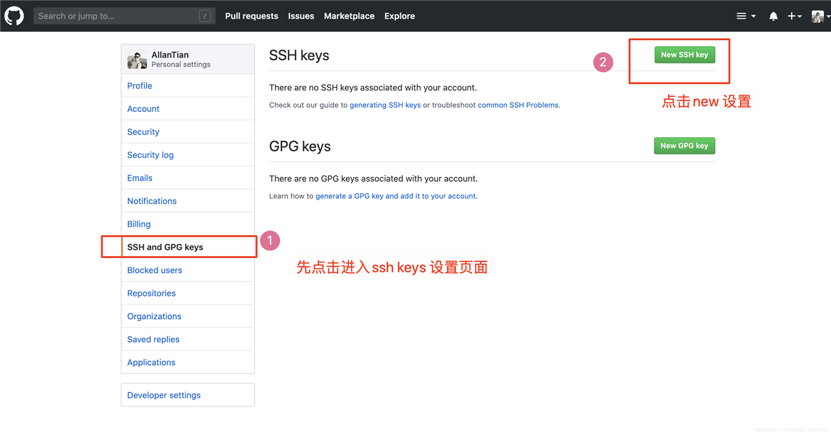
Task: Open Saved replies settings
Action: click(x=187, y=339)
